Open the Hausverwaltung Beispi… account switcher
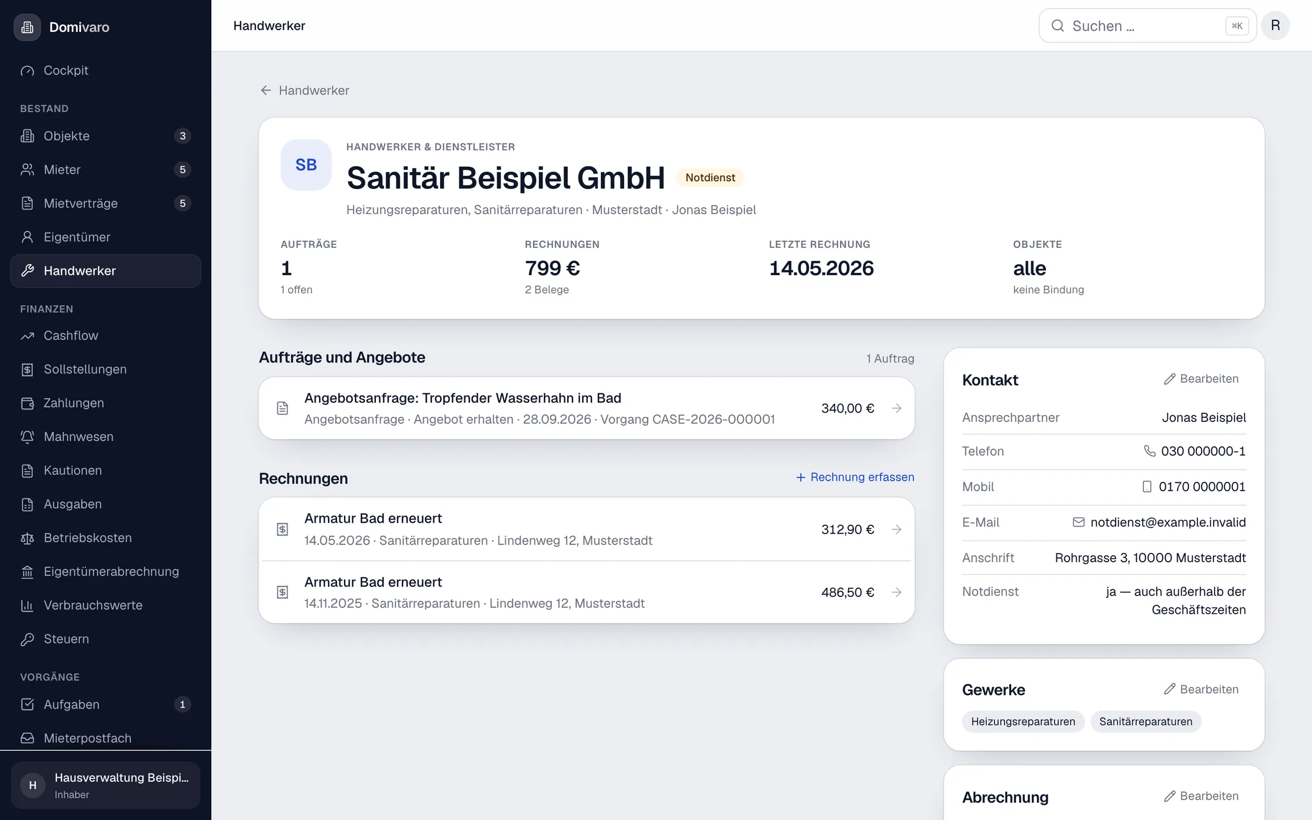Viewport: 1312px width, 820px height. click(105, 785)
